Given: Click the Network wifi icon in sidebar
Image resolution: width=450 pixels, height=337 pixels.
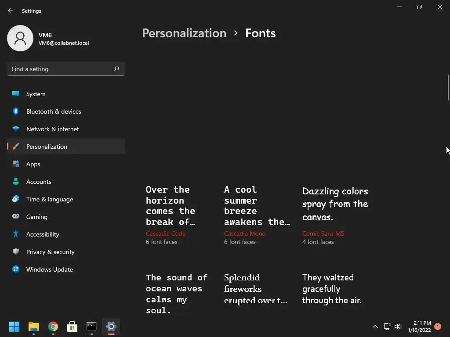Looking at the screenshot, I should pyautogui.click(x=16, y=129).
